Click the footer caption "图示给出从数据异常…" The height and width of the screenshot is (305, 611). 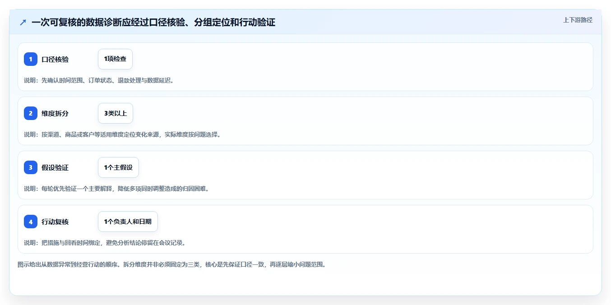pos(171,264)
